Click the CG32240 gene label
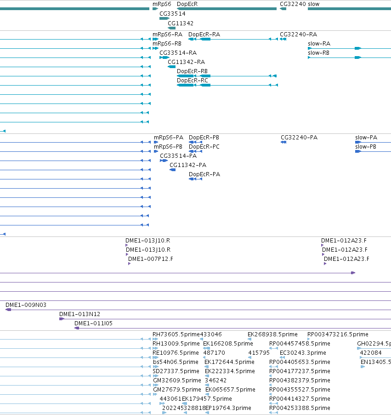391x415 pixels. pos(293,4)
